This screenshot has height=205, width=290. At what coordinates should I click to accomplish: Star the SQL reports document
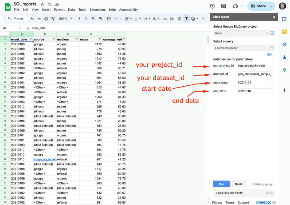pos(42,4)
